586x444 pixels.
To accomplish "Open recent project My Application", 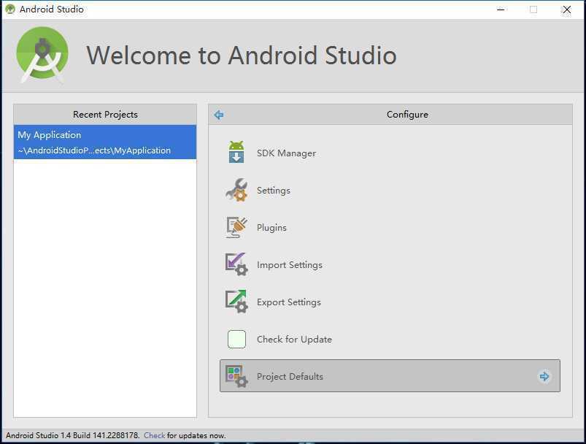I will point(105,142).
